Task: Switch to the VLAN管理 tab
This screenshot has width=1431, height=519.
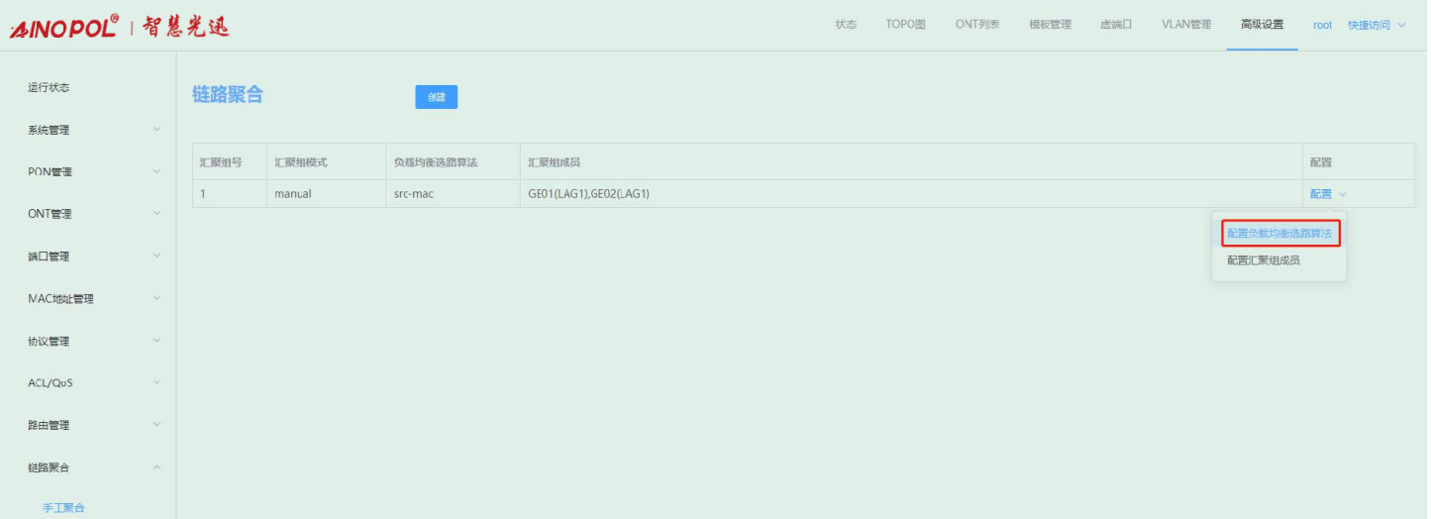Action: click(1185, 25)
